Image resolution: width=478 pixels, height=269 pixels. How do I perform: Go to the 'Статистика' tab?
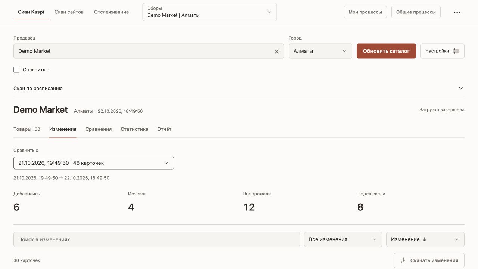click(x=134, y=129)
